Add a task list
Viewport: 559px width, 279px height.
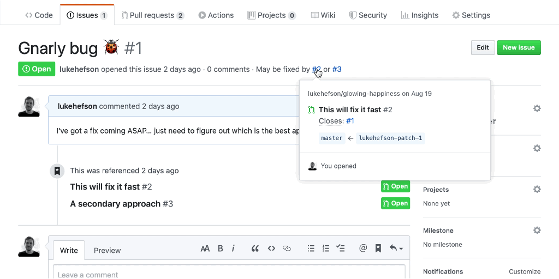341,248
